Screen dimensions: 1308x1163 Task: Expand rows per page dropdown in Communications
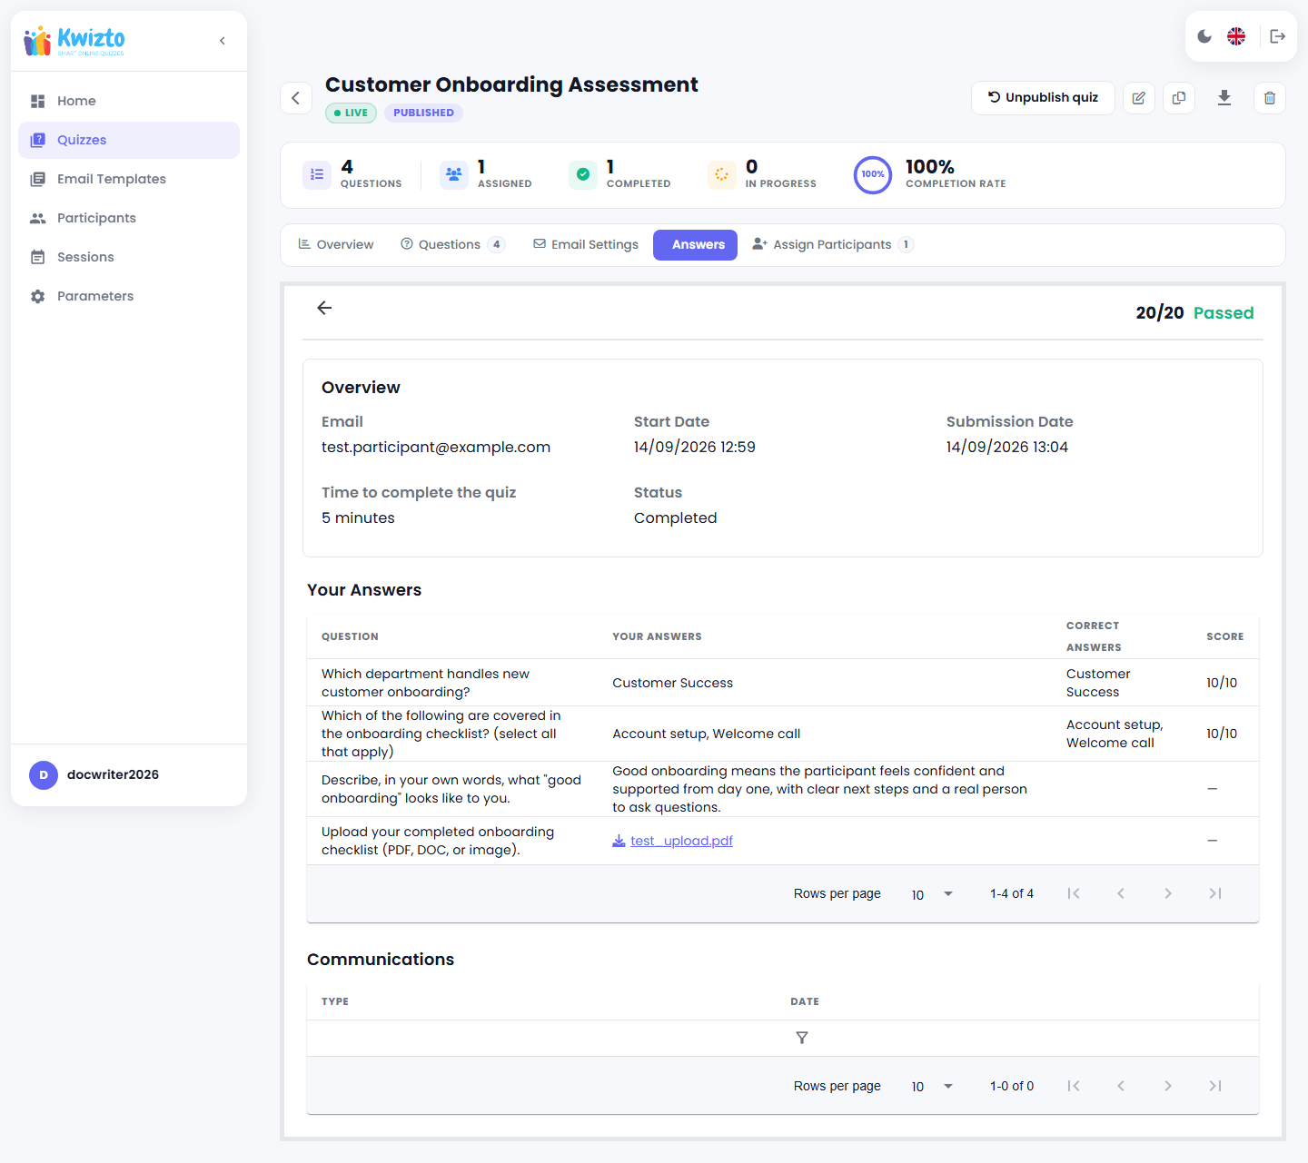[933, 1087]
